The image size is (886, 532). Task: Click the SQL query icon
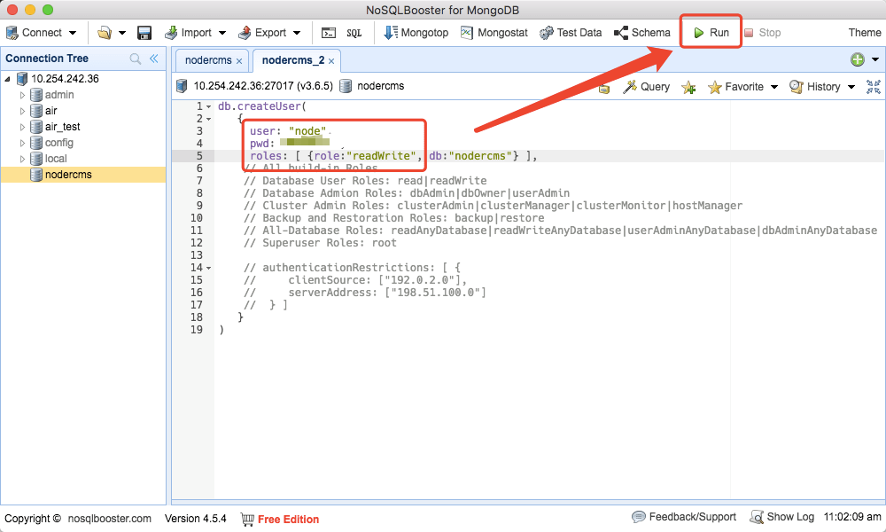[x=354, y=33]
